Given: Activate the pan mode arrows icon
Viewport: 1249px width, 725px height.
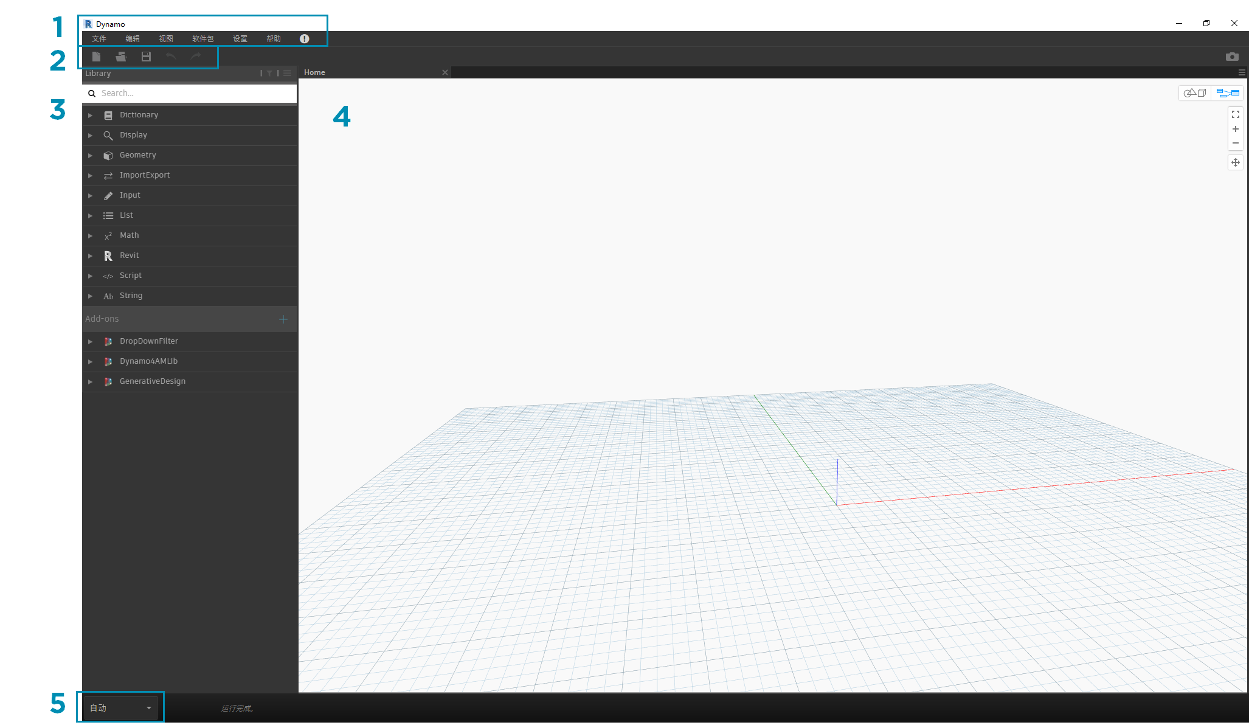Looking at the screenshot, I should tap(1235, 162).
